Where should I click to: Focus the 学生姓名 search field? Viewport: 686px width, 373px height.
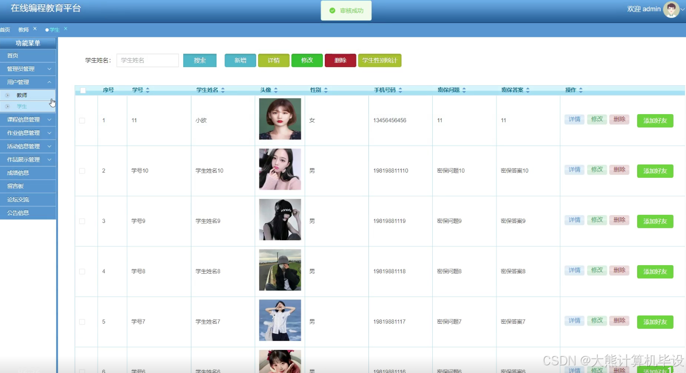coord(148,60)
